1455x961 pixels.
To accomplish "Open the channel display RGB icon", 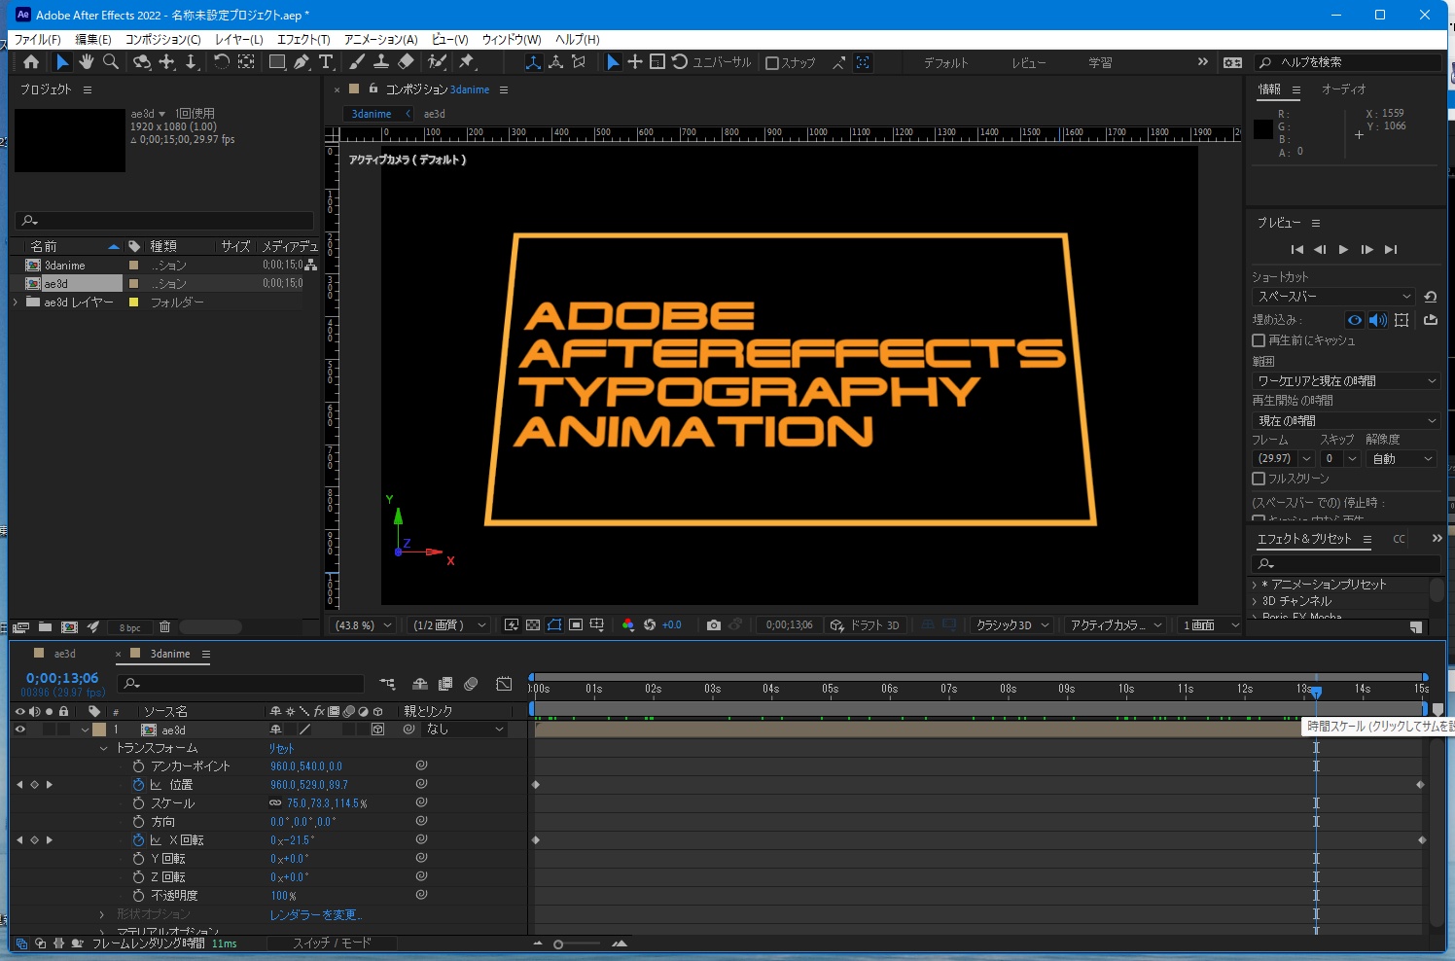I will click(628, 625).
